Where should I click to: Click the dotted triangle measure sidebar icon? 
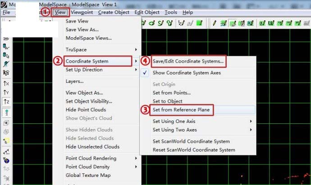coord(6,152)
